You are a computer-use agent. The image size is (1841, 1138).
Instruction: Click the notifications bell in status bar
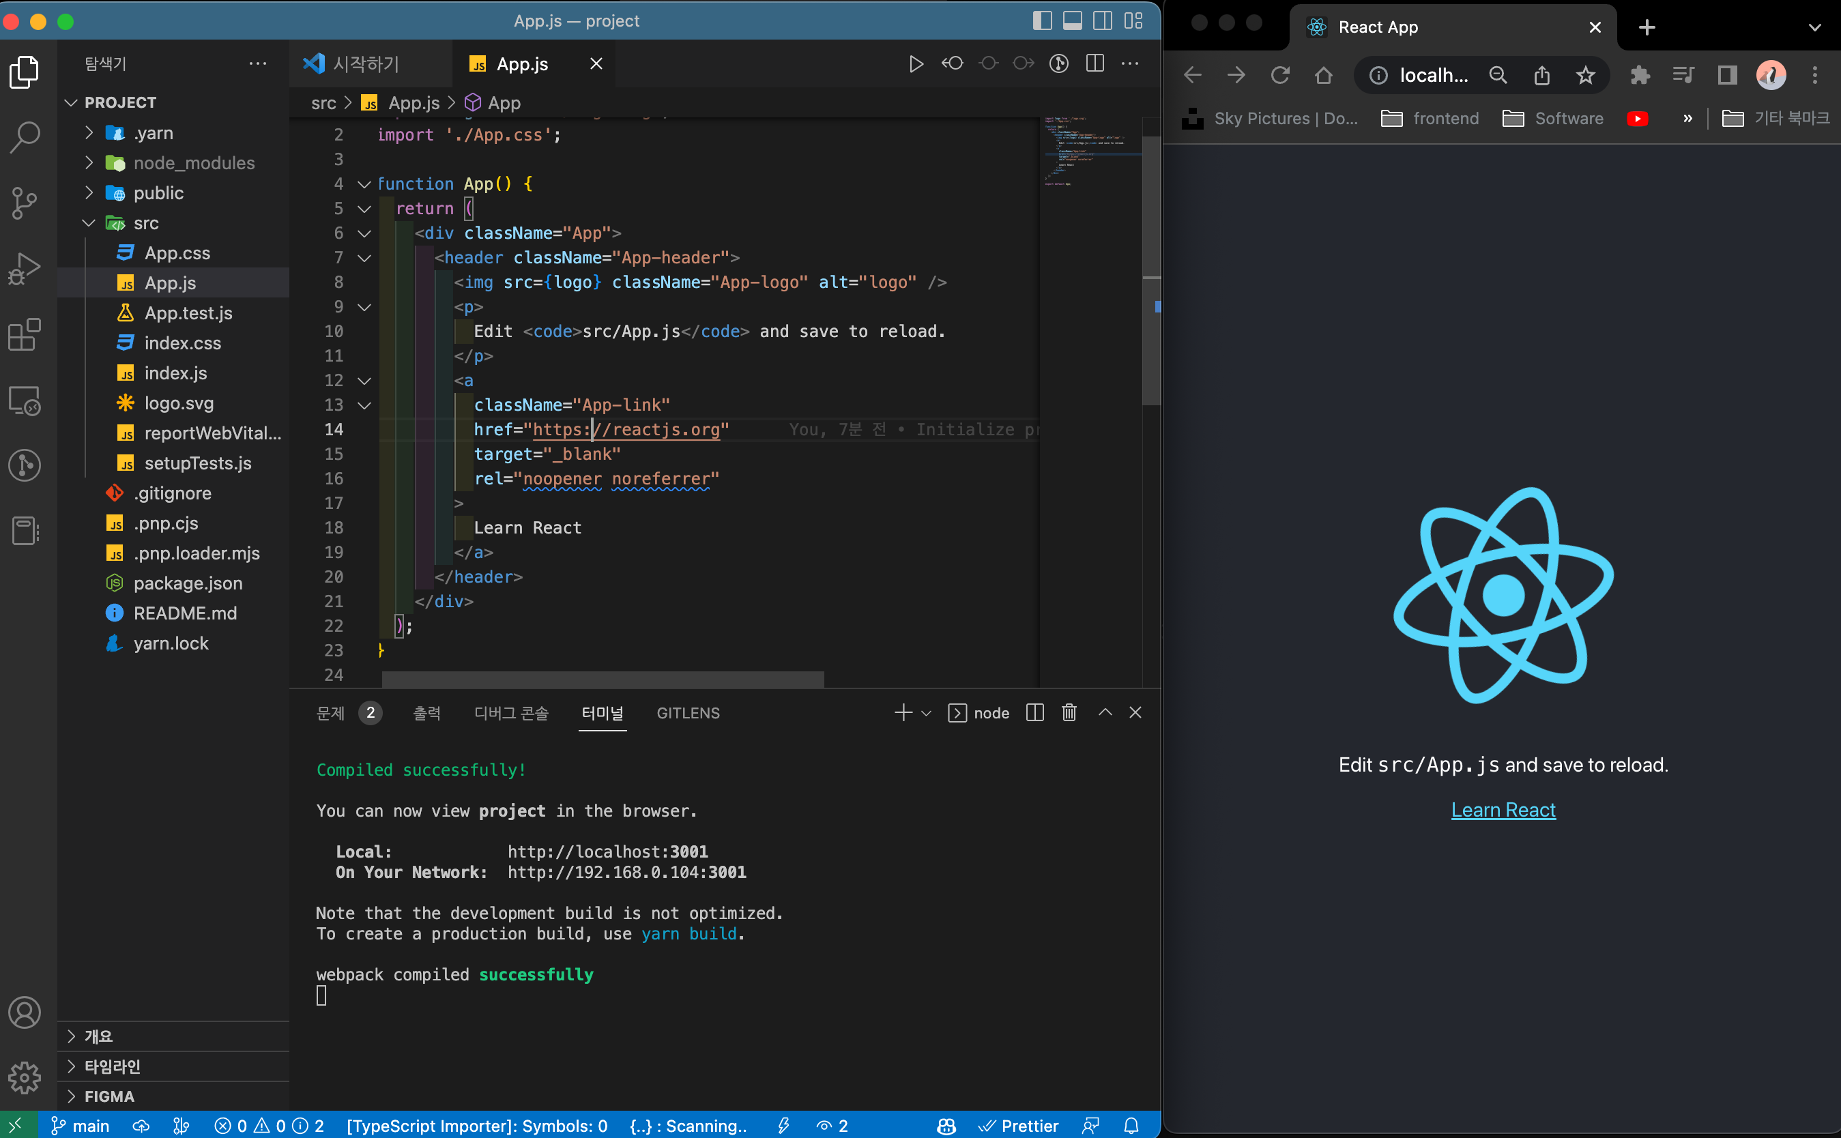(x=1131, y=1125)
